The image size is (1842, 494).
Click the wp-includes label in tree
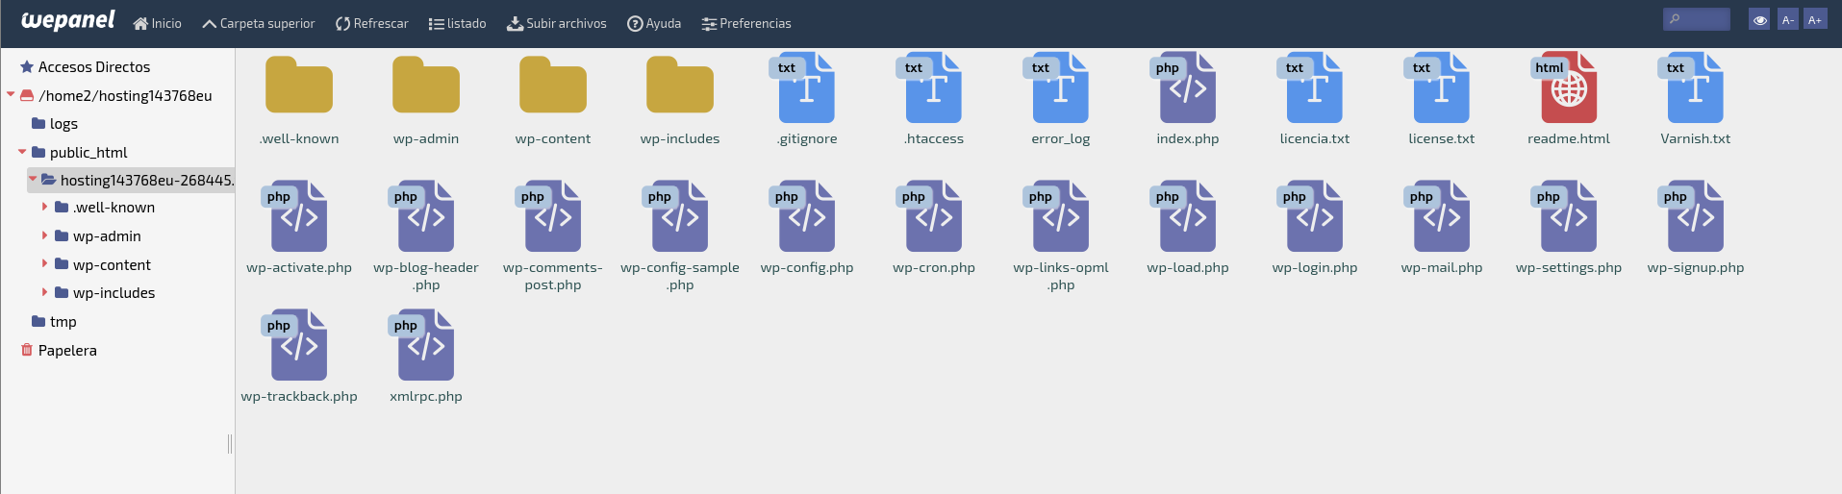[114, 292]
